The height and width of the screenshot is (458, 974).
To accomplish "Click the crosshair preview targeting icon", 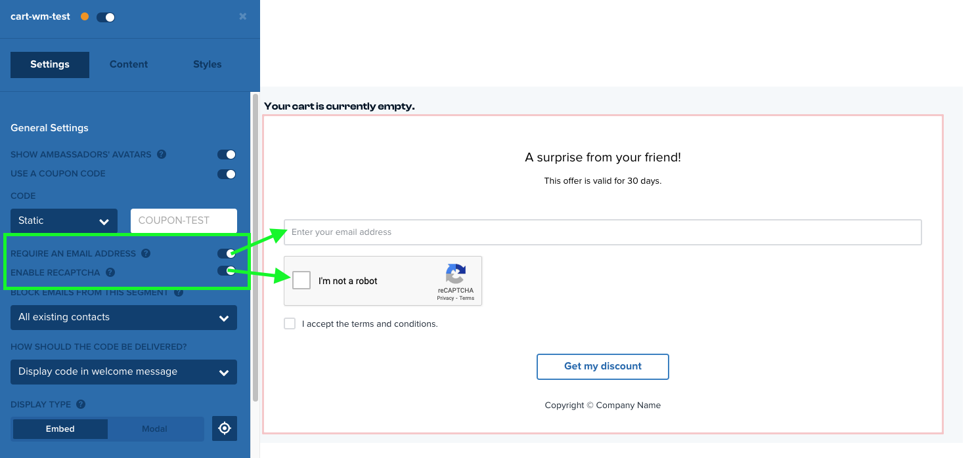I will 224,428.
